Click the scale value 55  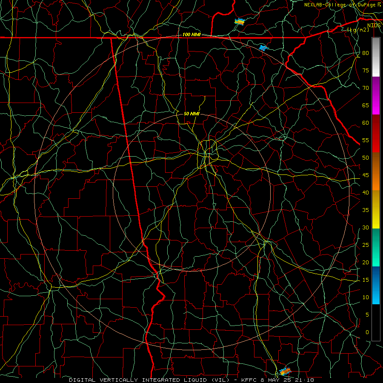point(366,140)
